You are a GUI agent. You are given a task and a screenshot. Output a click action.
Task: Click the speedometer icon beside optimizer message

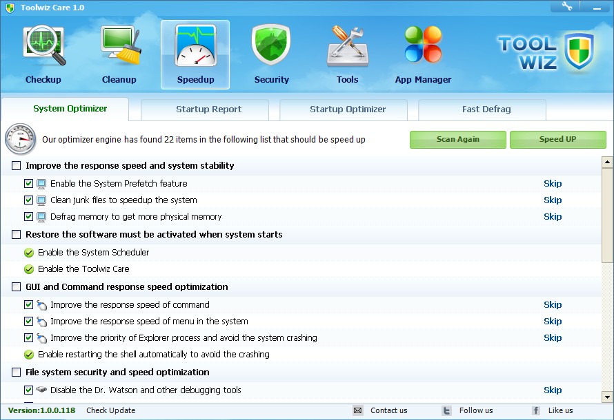pos(21,139)
